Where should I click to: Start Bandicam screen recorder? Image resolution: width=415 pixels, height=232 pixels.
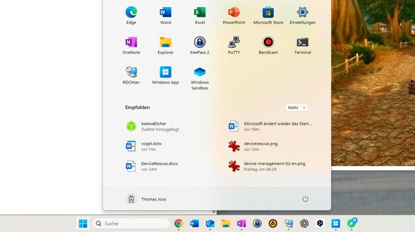[268, 46]
